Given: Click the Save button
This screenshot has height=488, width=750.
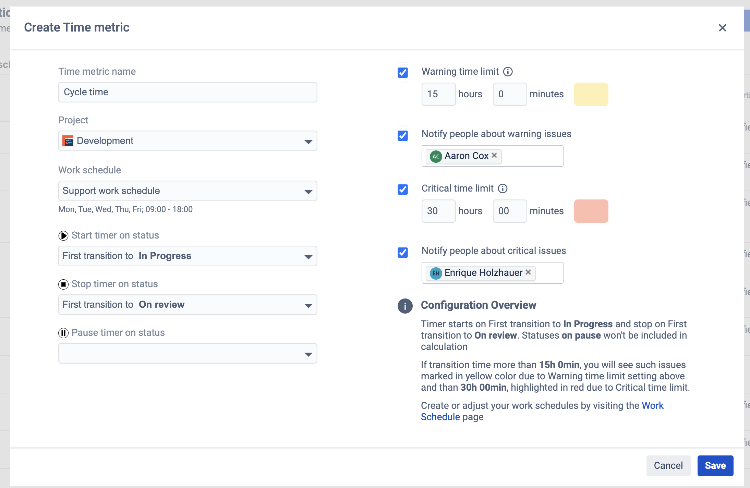Looking at the screenshot, I should (x=715, y=465).
